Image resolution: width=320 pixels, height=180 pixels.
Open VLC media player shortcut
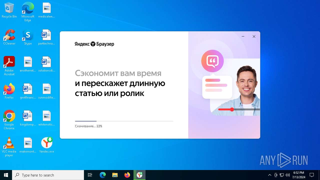[x=9, y=147]
